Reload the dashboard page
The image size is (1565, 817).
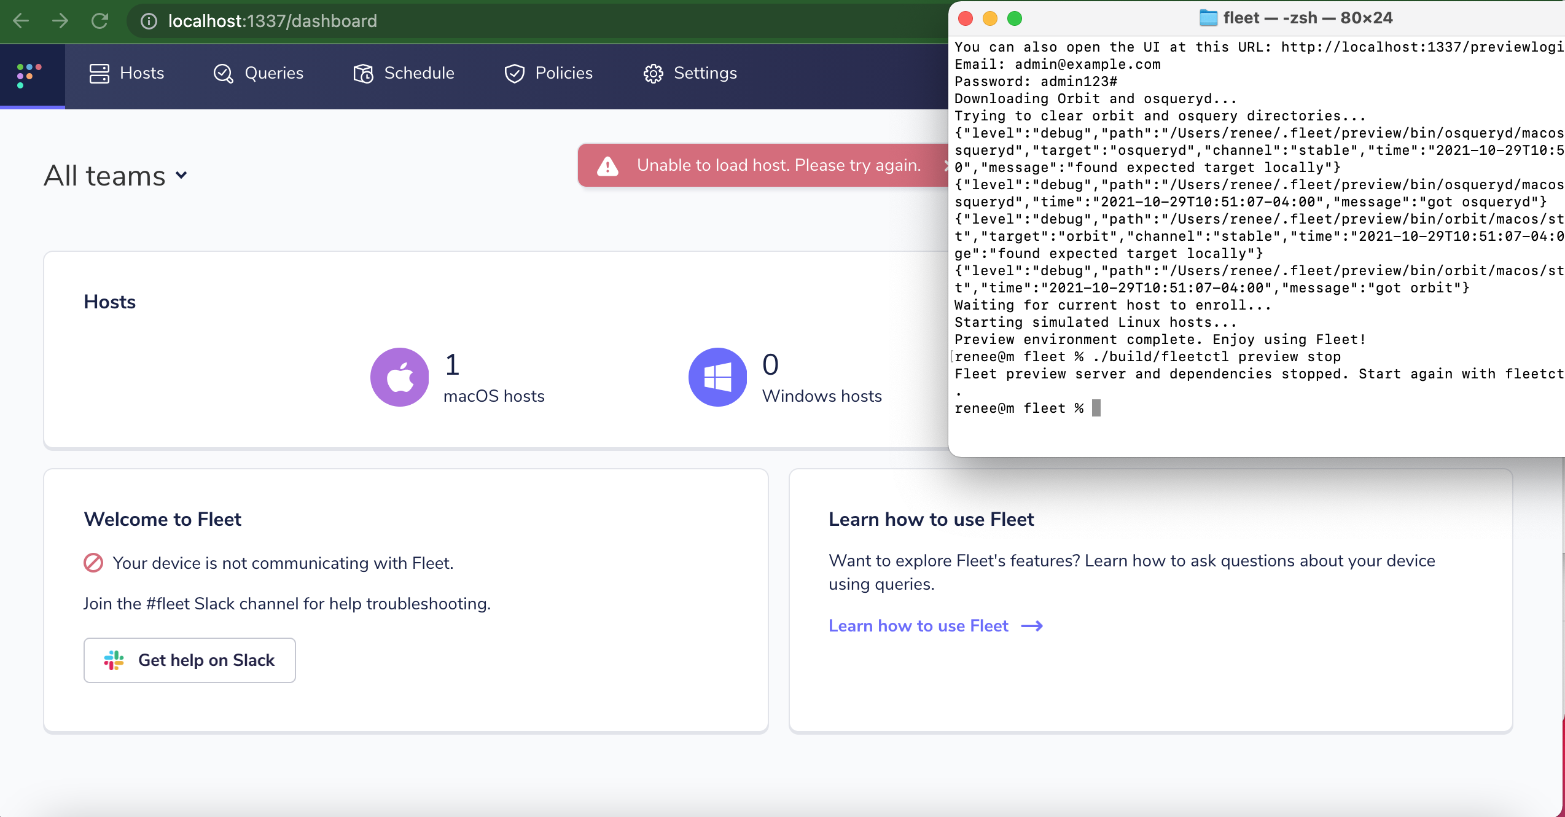coord(100,21)
